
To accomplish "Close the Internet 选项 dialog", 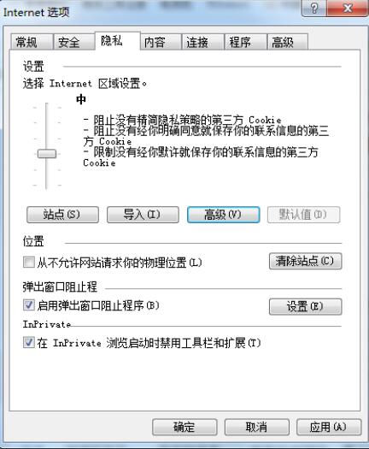I will click(347, 8).
